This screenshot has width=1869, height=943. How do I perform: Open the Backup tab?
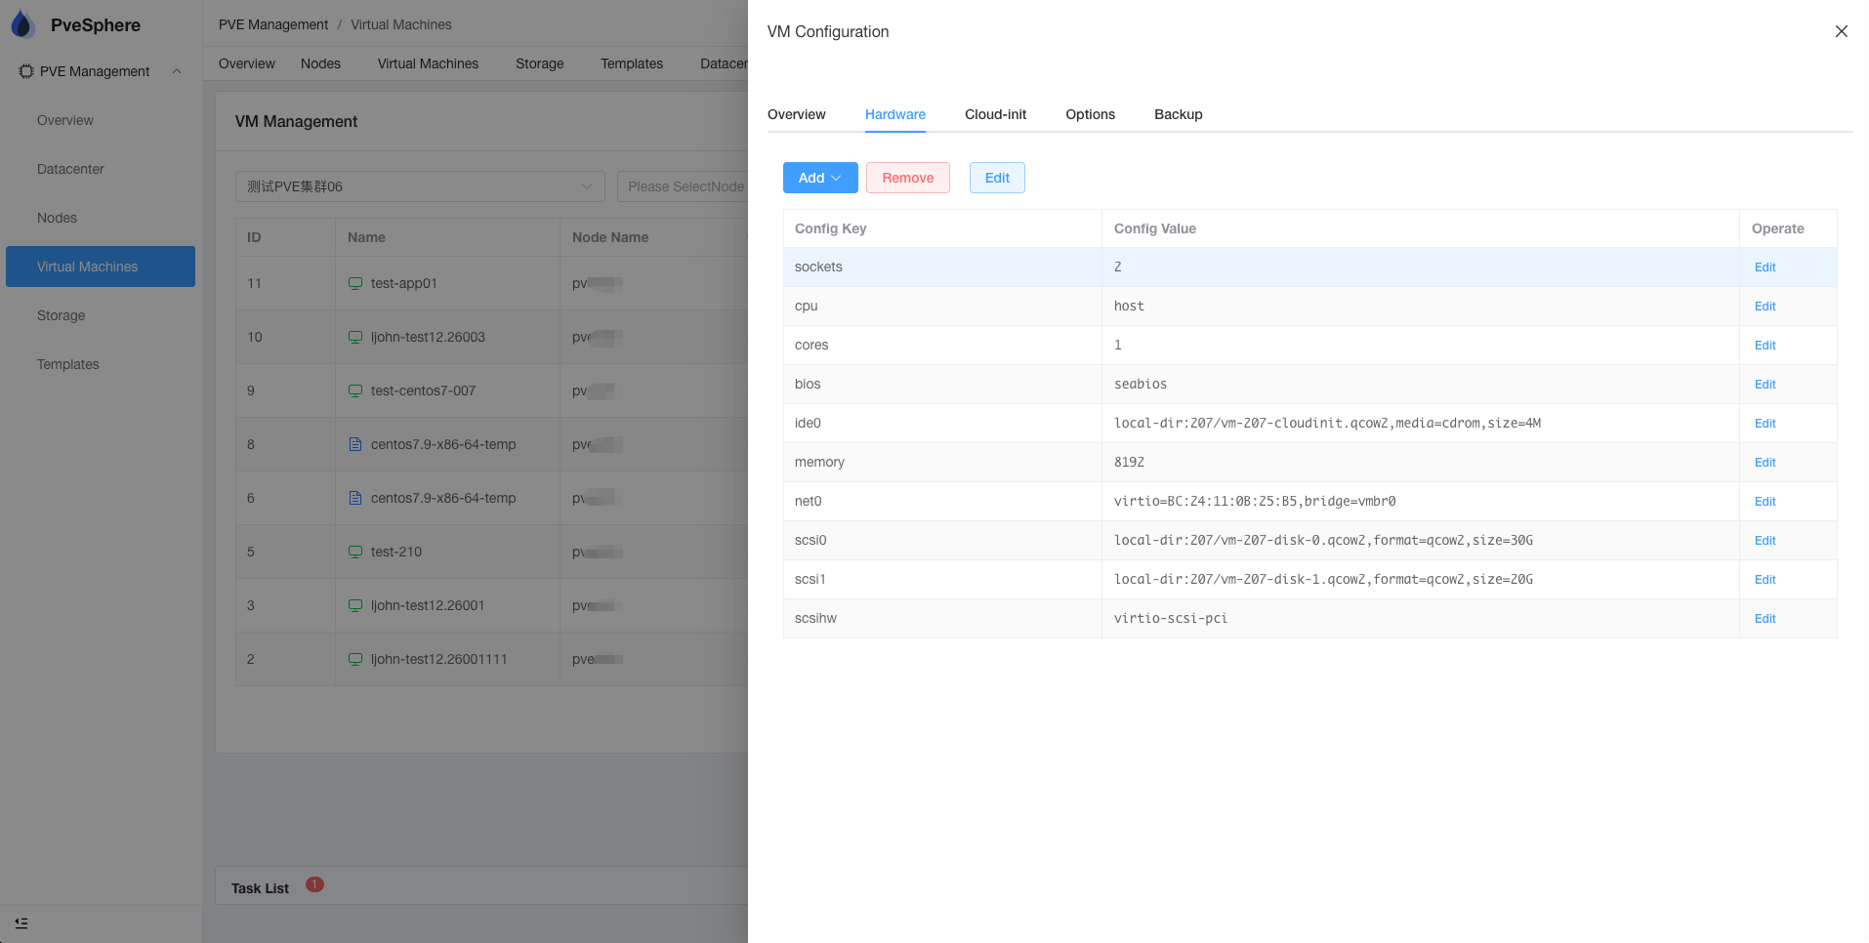[1178, 114]
